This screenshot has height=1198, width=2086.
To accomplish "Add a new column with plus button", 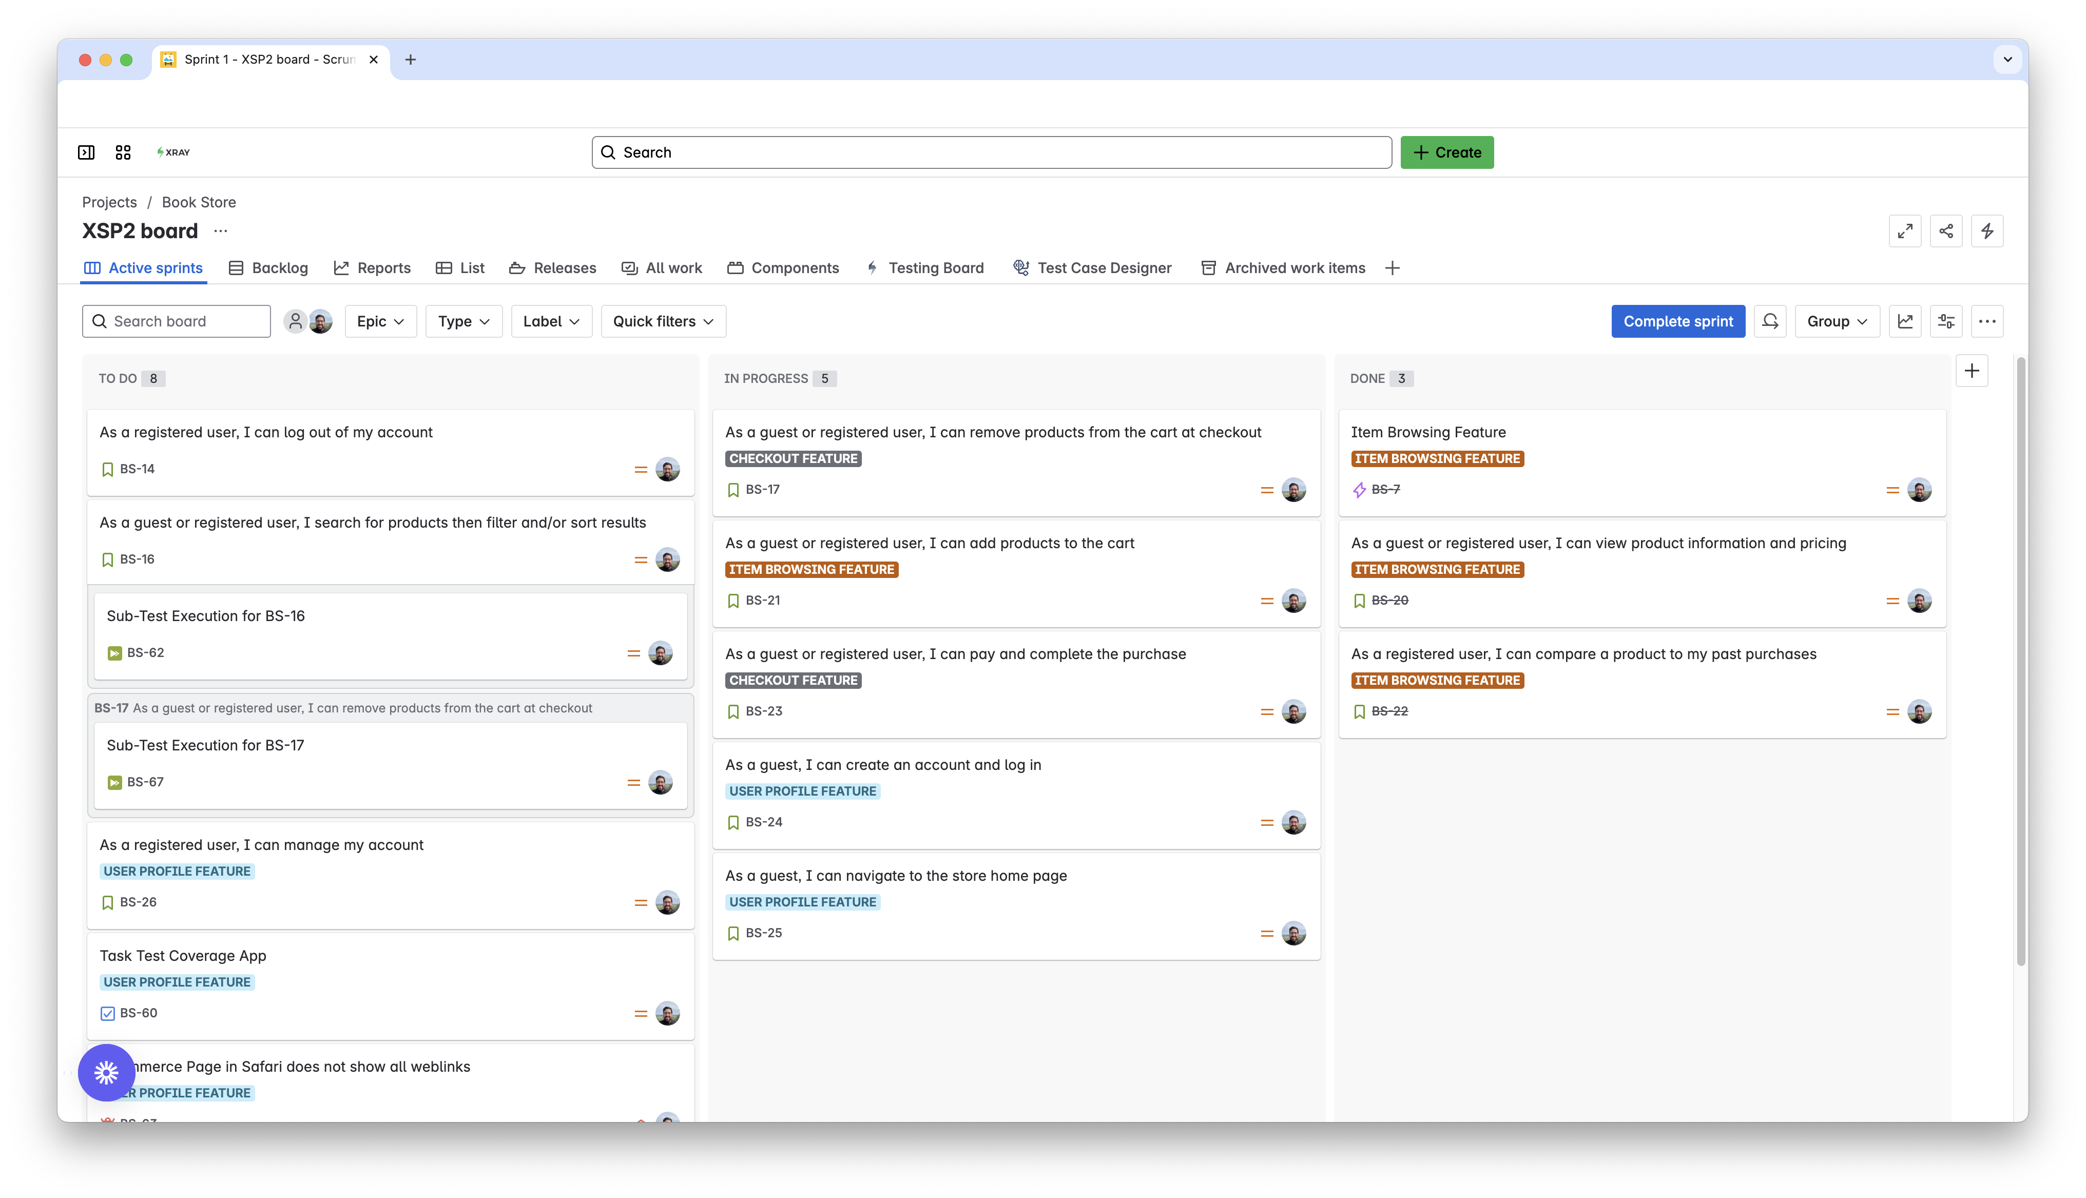I will point(1972,371).
